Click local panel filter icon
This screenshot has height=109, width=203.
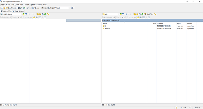click(26, 14)
